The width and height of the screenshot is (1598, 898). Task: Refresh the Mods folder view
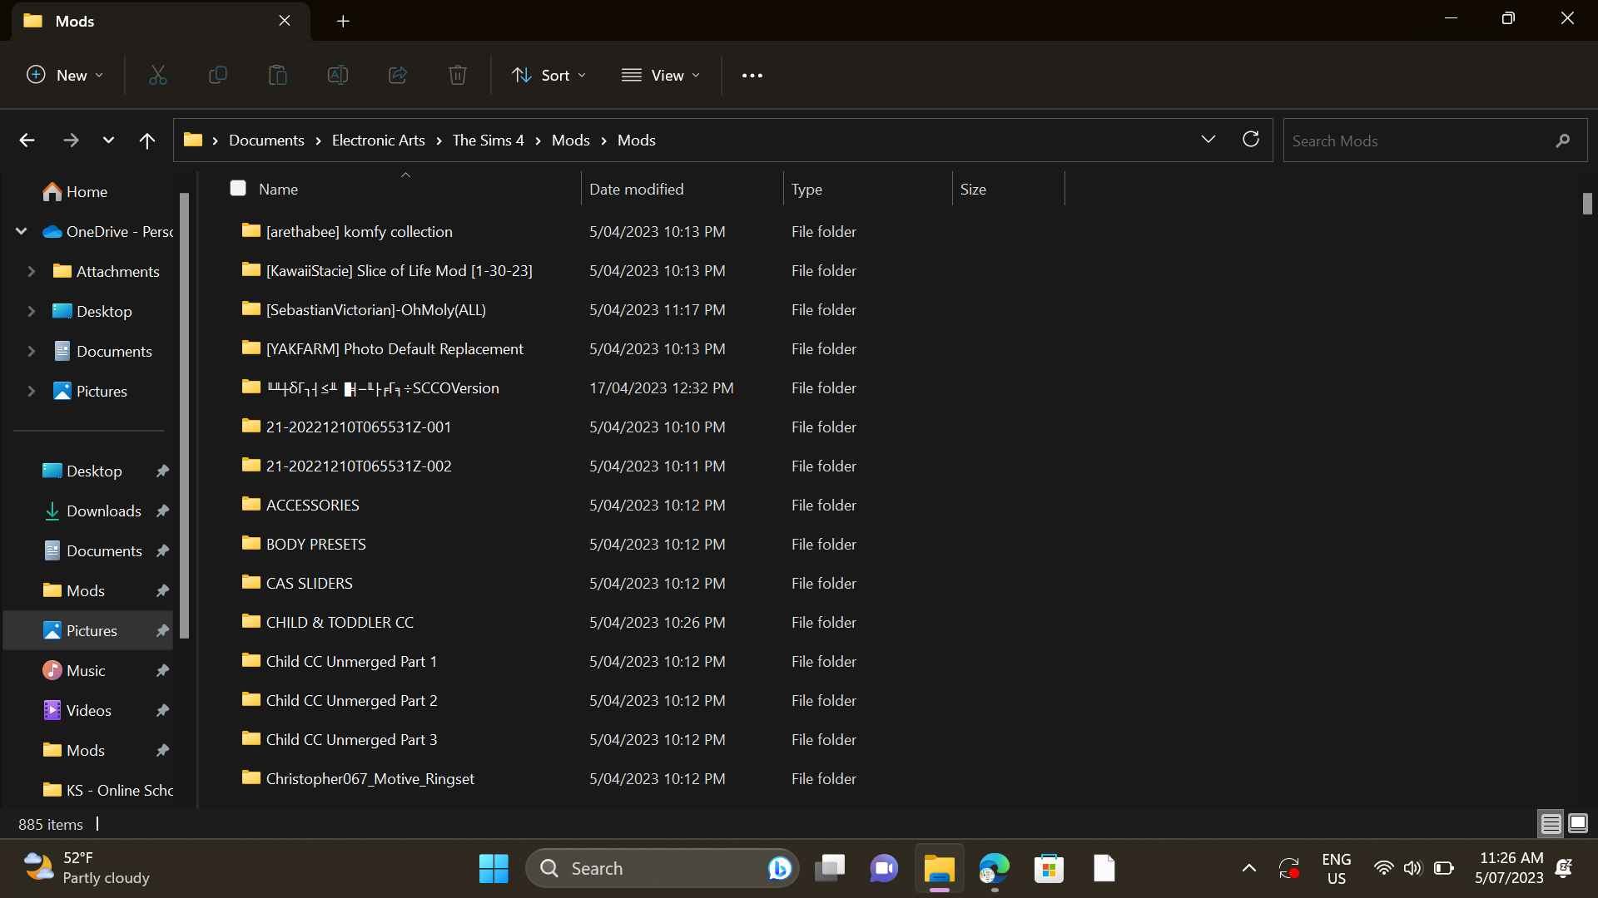tap(1251, 140)
